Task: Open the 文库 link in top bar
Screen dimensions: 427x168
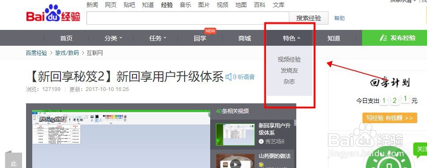Action: (278, 4)
